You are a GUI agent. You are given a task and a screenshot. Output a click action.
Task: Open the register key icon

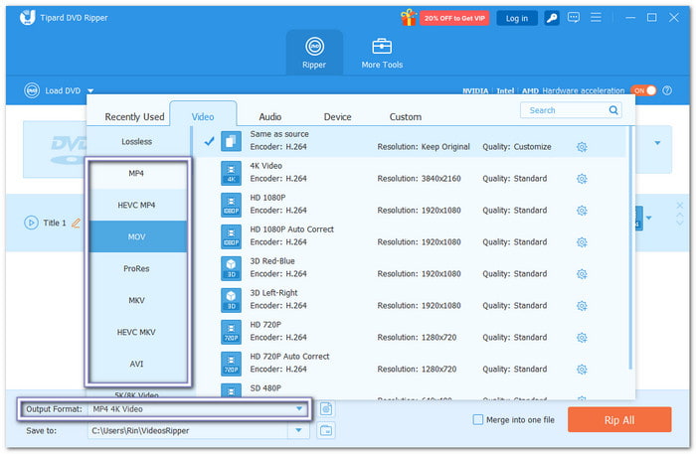coord(552,18)
